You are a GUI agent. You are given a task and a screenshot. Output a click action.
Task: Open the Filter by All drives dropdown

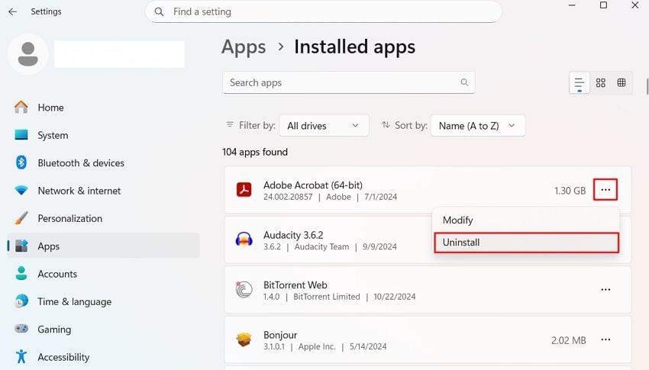[324, 126]
